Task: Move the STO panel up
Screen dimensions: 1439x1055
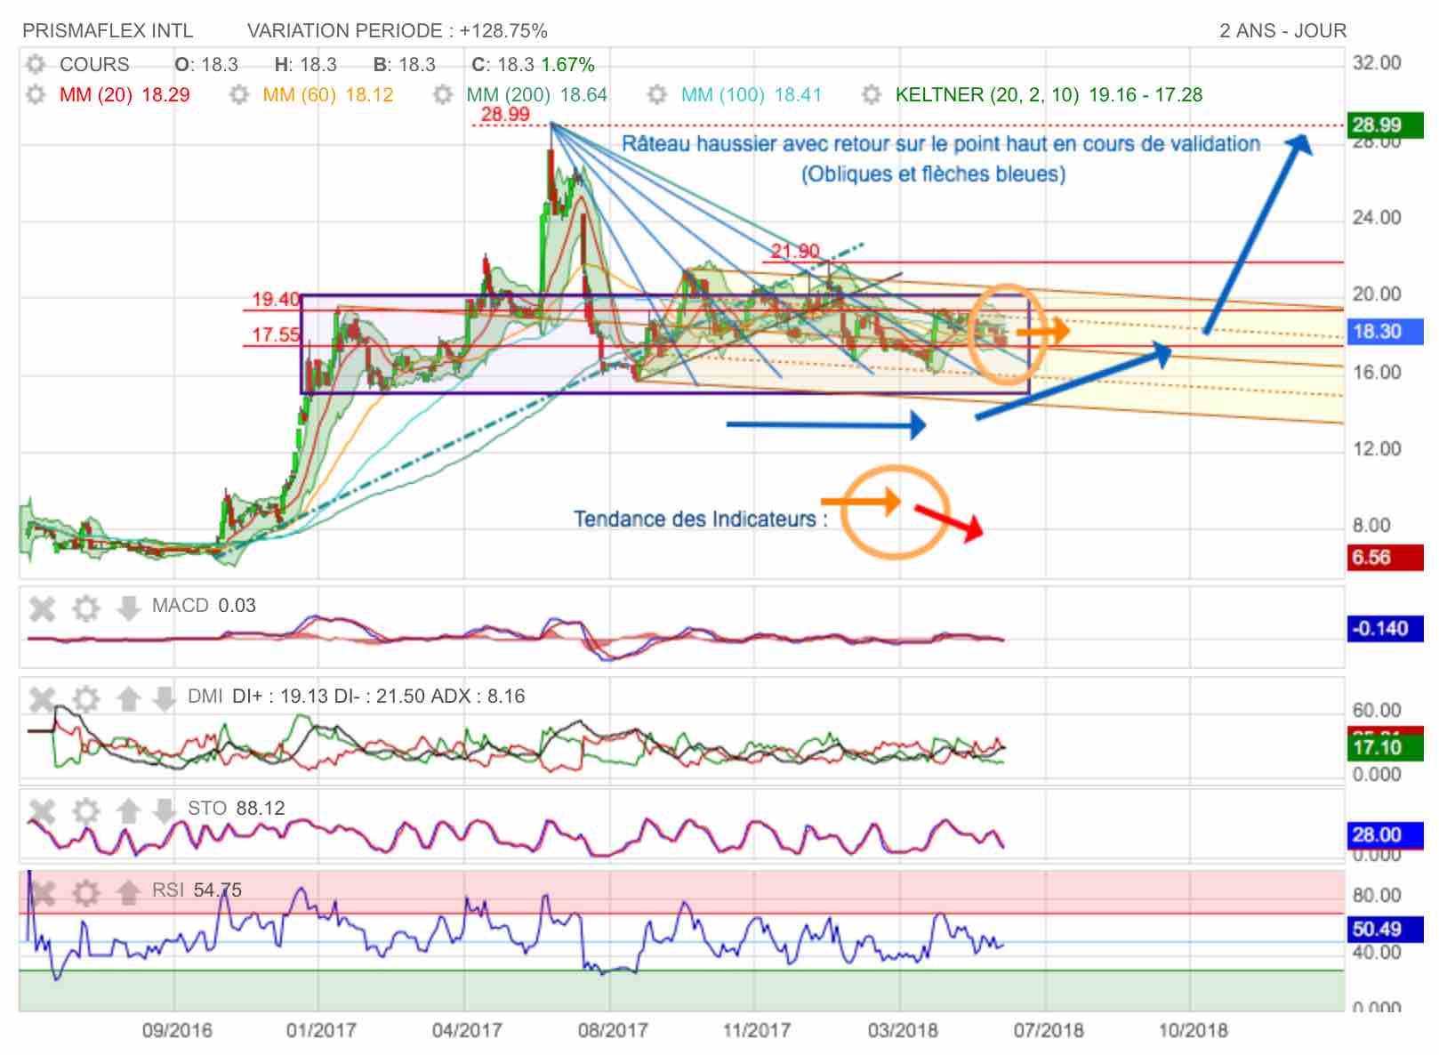Action: 128,810
